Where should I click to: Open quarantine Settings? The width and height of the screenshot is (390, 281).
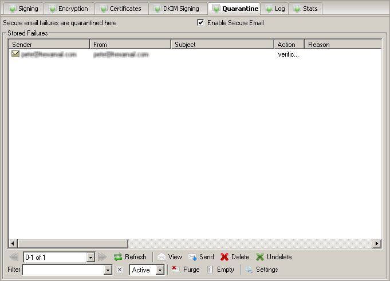point(250,270)
